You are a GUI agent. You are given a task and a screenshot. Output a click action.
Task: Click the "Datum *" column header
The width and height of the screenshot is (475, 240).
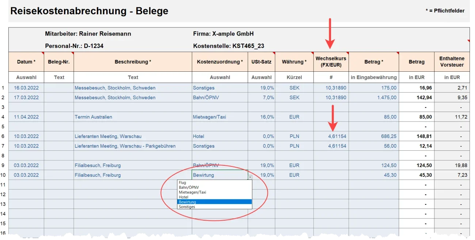[x=26, y=62]
